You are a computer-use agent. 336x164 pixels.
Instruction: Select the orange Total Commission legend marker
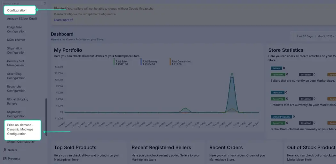[170, 62]
